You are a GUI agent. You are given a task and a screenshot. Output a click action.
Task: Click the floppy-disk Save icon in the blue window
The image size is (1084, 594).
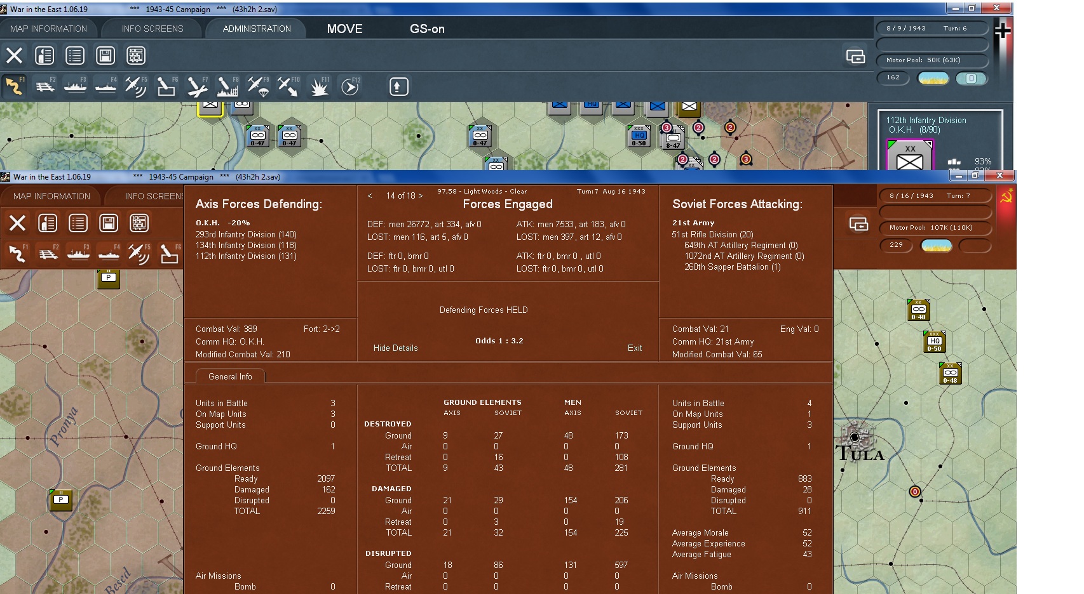pos(105,56)
